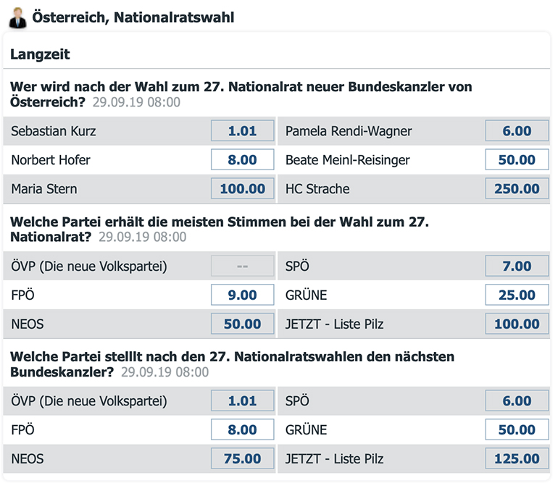Choose Beate Meinl-Reisinger odds 50.00
Viewport: 558px width, 483px height.
click(x=517, y=160)
